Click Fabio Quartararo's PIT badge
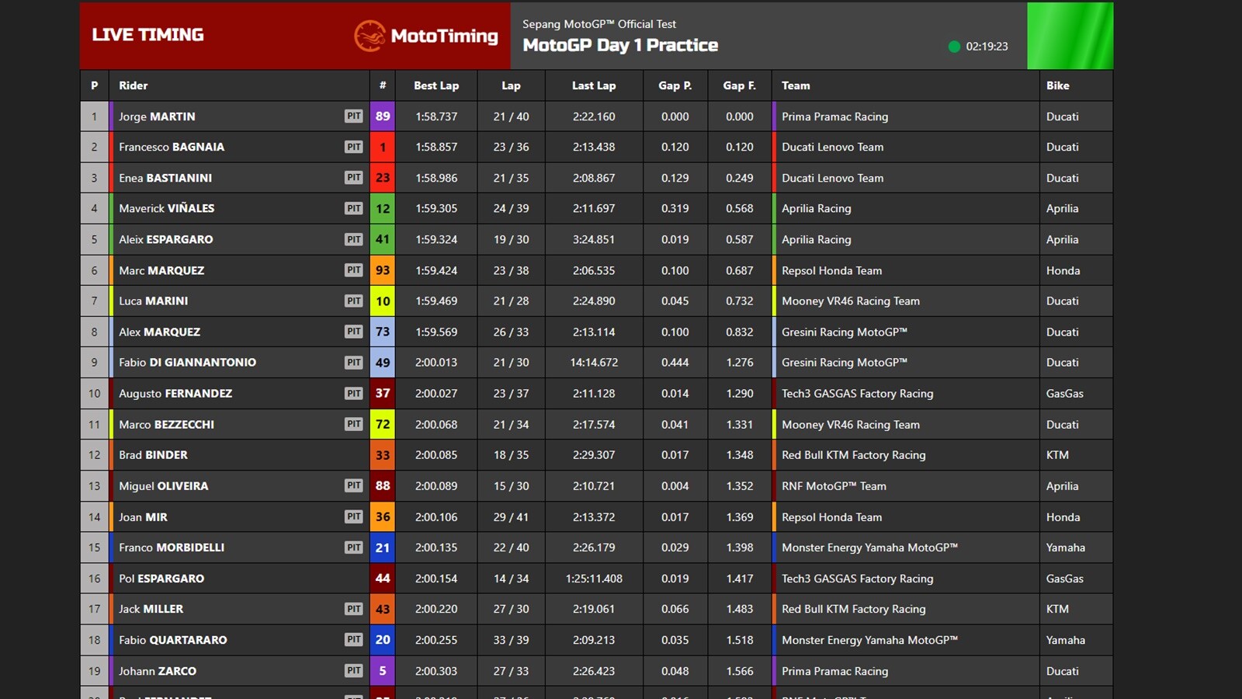This screenshot has height=699, width=1242. click(x=354, y=640)
